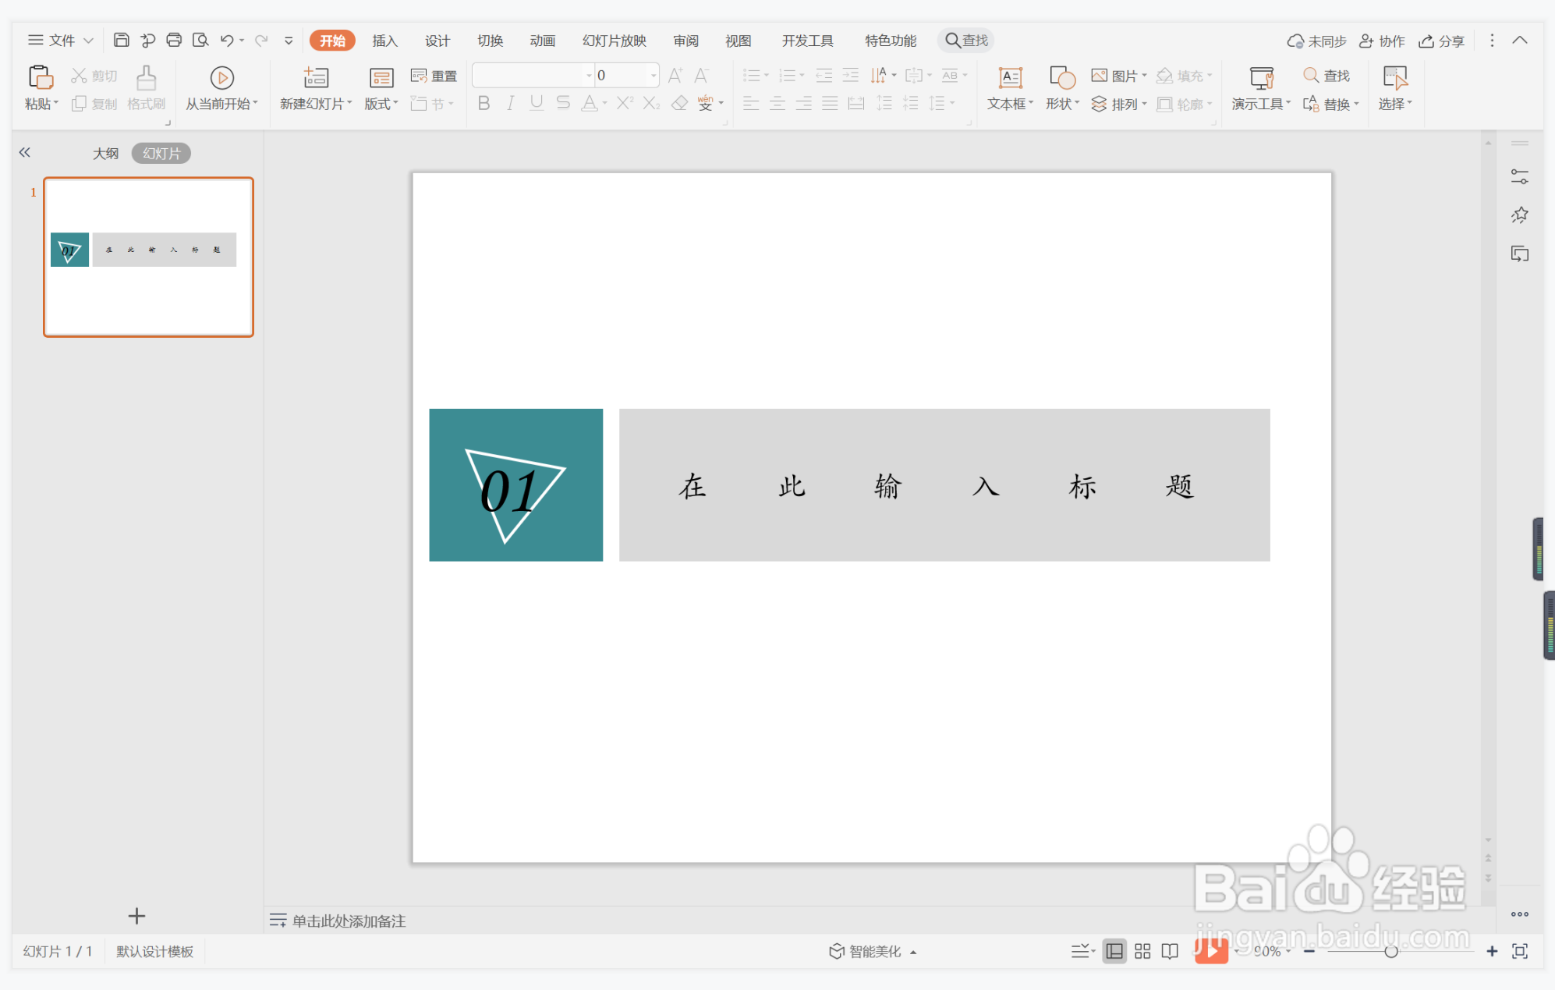Screen dimensions: 1555x990
Task: Open the Shapes tool icon
Action: click(x=1061, y=78)
